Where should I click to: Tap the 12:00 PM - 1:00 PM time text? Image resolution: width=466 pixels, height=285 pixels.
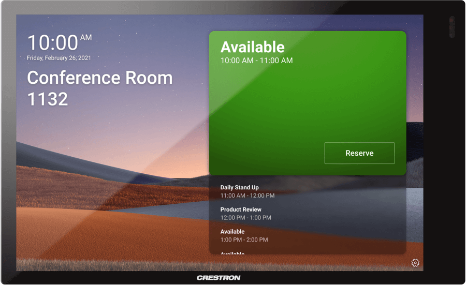pos(245,218)
